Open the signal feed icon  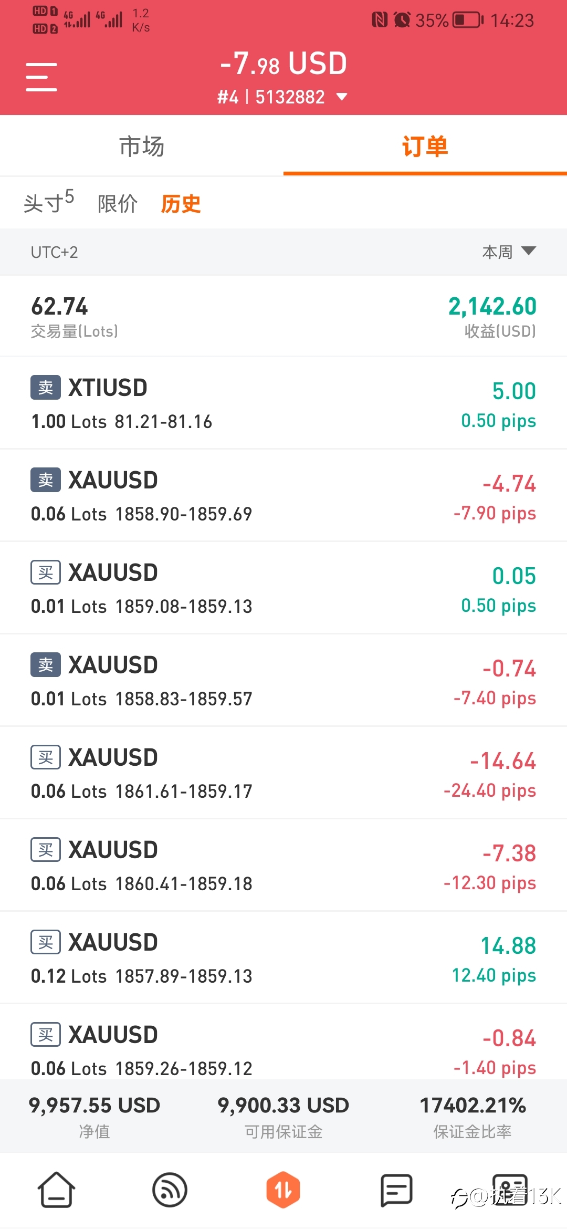pyautogui.click(x=170, y=1190)
